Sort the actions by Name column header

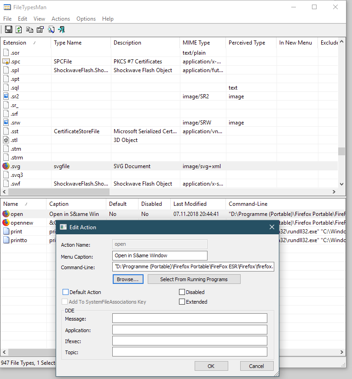pos(11,204)
